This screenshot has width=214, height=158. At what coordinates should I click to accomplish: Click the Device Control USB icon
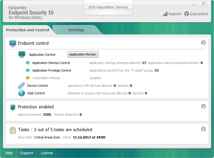pyautogui.click(x=22, y=86)
